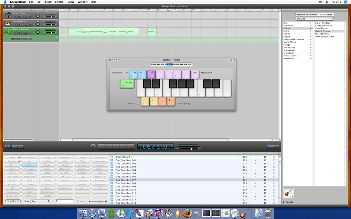Open the Track Volume automation dropdown
Viewport: 351px width, 219px height.
click(x=21, y=38)
